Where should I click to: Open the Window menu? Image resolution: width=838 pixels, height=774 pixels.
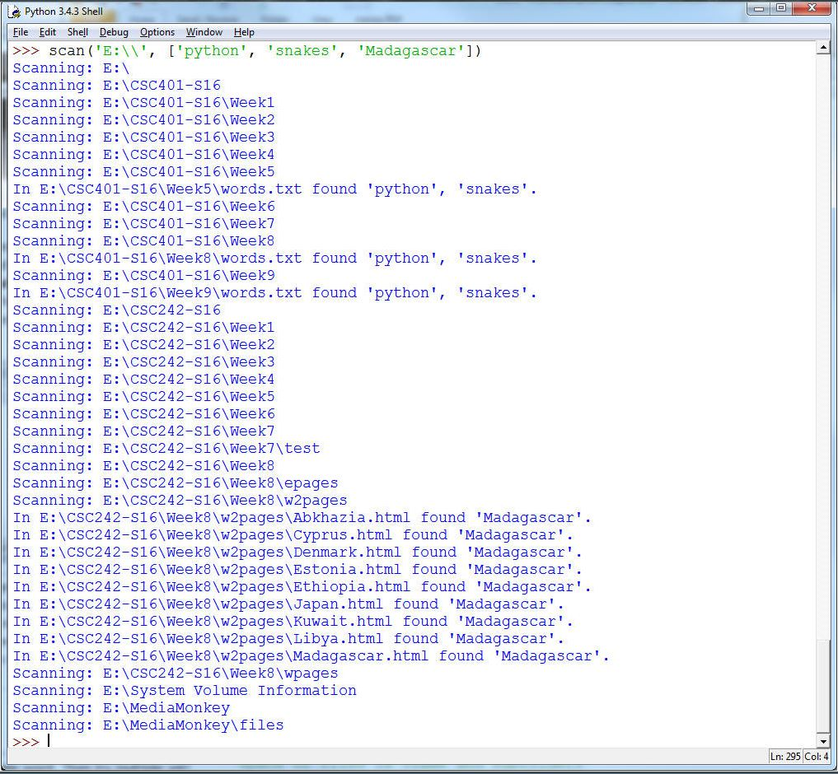[x=204, y=32]
